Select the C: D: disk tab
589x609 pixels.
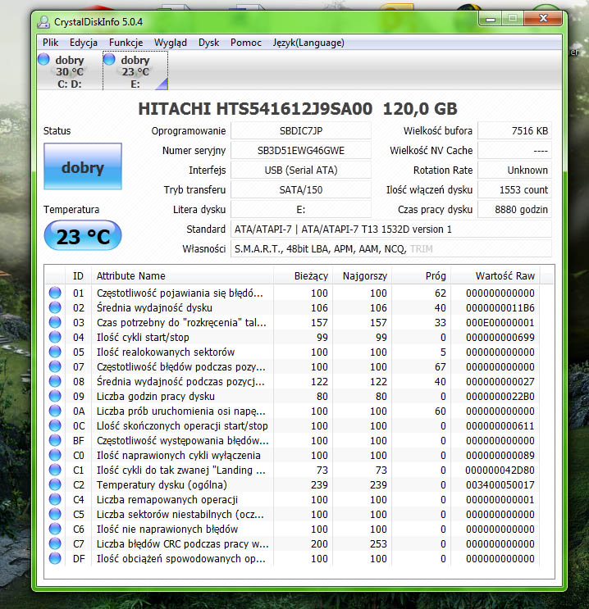70,71
